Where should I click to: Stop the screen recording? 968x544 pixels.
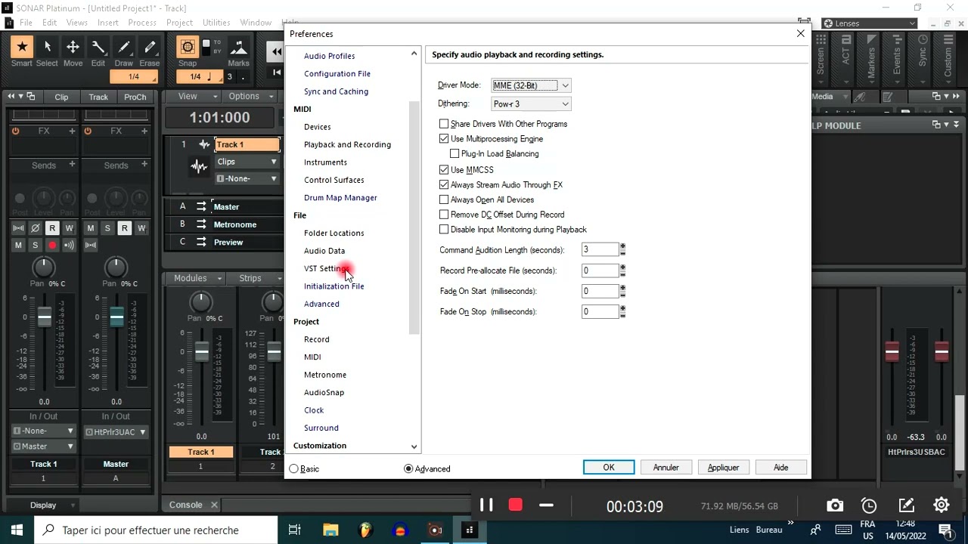[516, 505]
